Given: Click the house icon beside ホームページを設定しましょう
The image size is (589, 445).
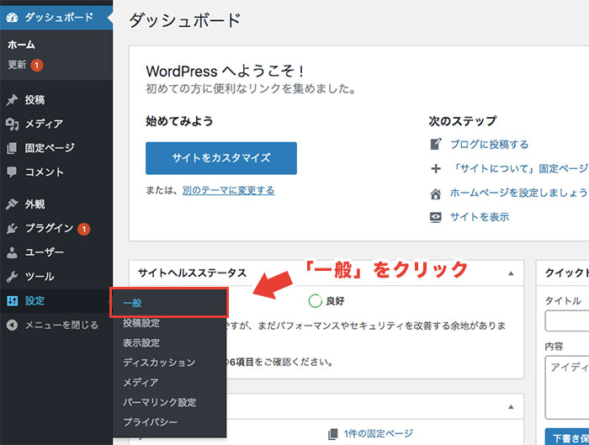Looking at the screenshot, I should point(436,193).
